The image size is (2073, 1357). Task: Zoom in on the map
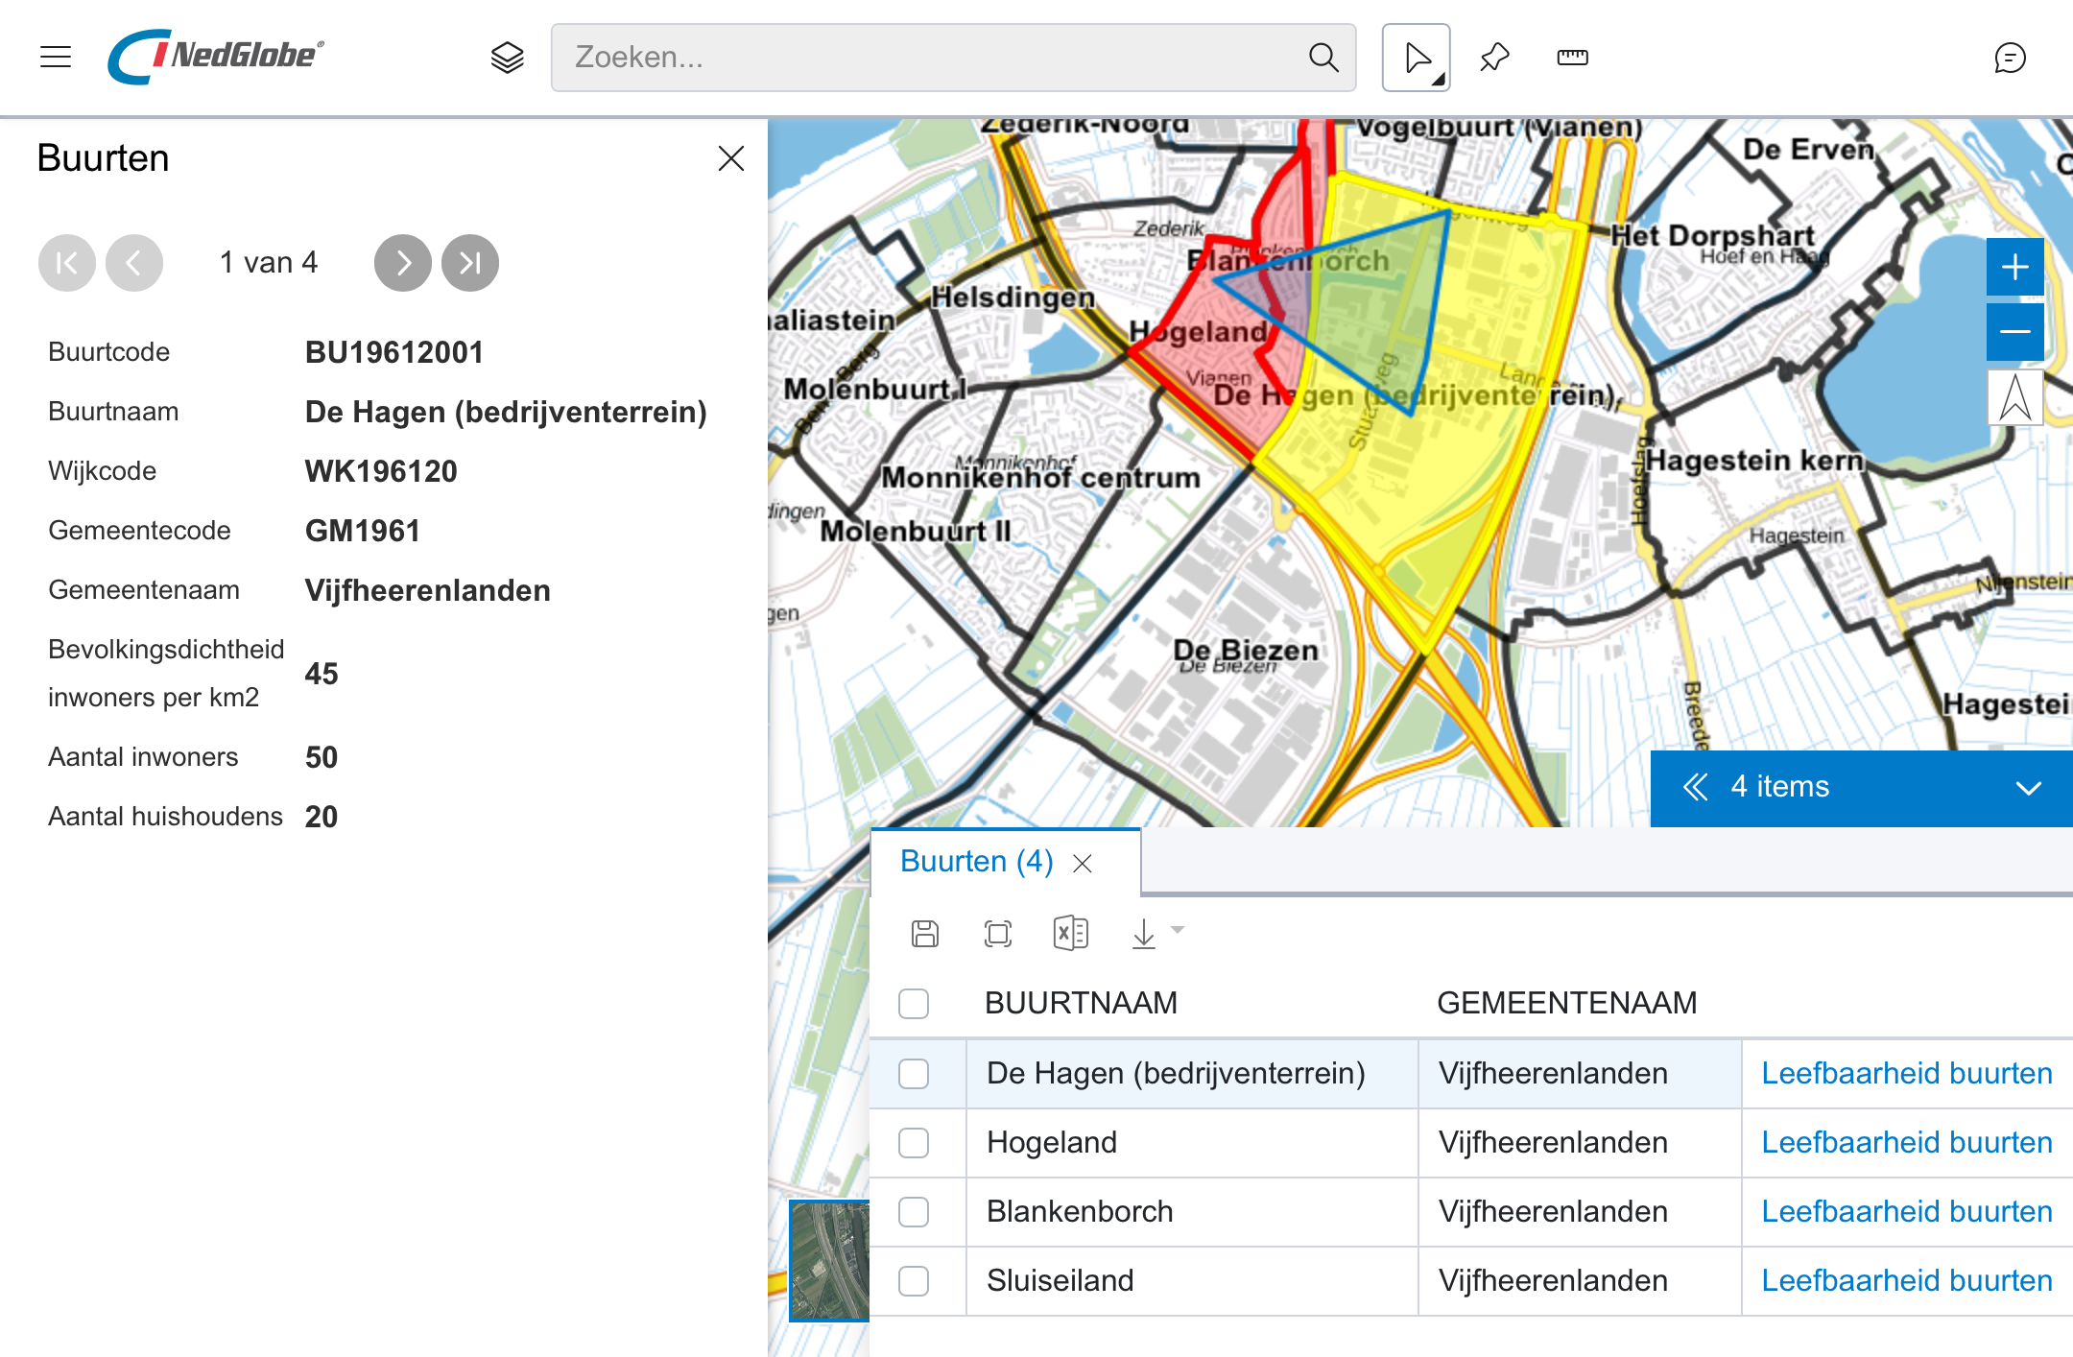[x=2014, y=267]
